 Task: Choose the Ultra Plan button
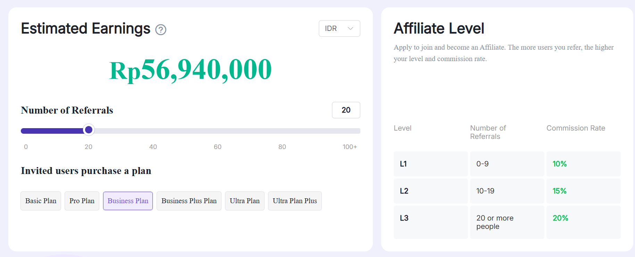pos(245,201)
